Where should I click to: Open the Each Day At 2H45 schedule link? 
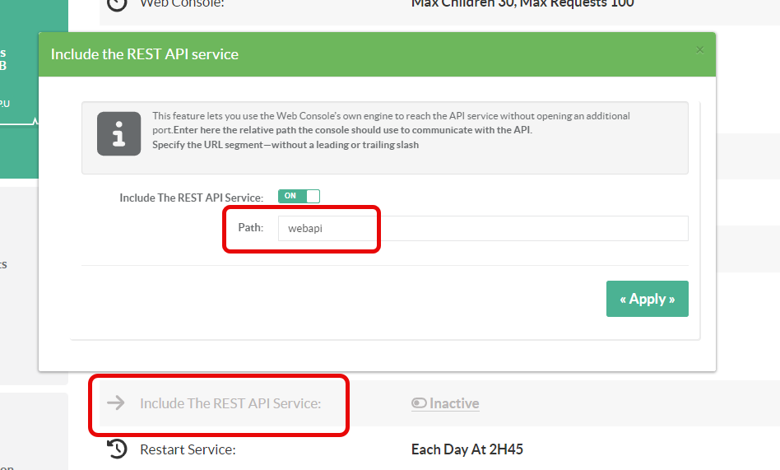[467, 449]
